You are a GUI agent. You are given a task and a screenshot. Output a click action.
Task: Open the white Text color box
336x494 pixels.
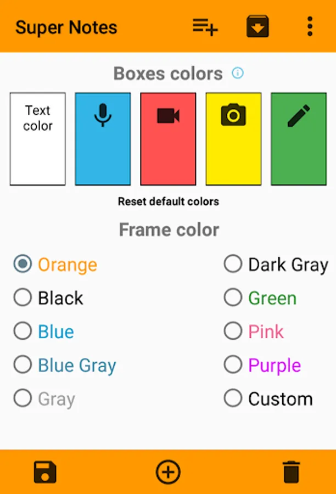click(37, 139)
